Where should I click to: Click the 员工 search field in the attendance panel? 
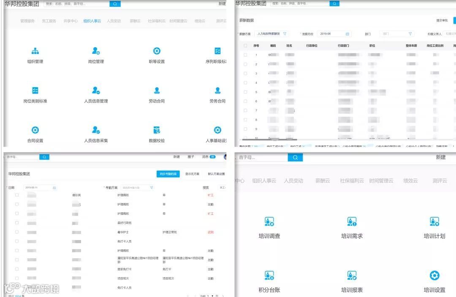coord(223,187)
